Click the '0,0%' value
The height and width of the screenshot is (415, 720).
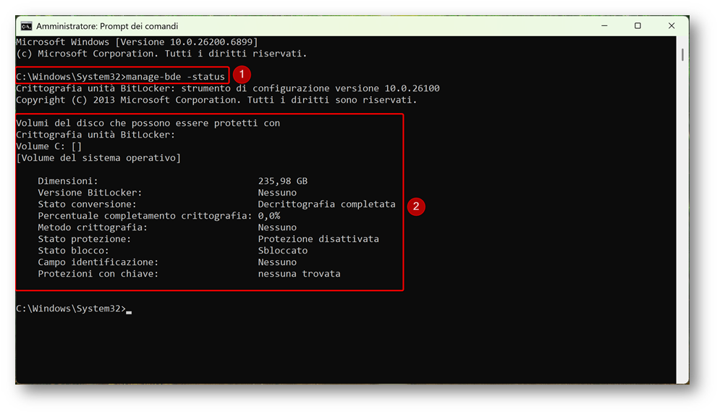[x=269, y=216]
